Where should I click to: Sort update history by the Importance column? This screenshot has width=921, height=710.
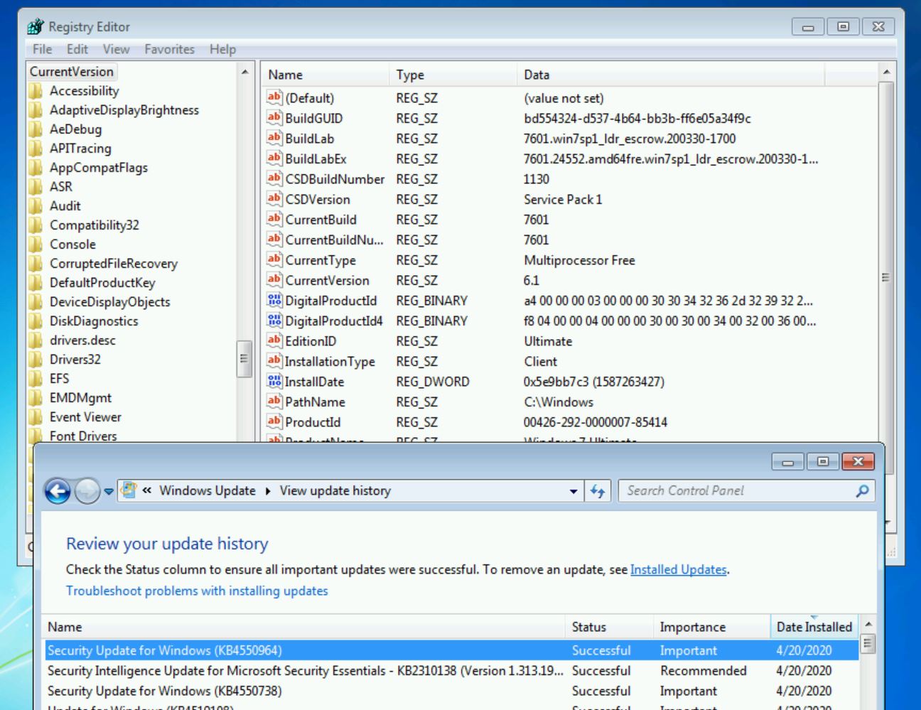tap(711, 627)
